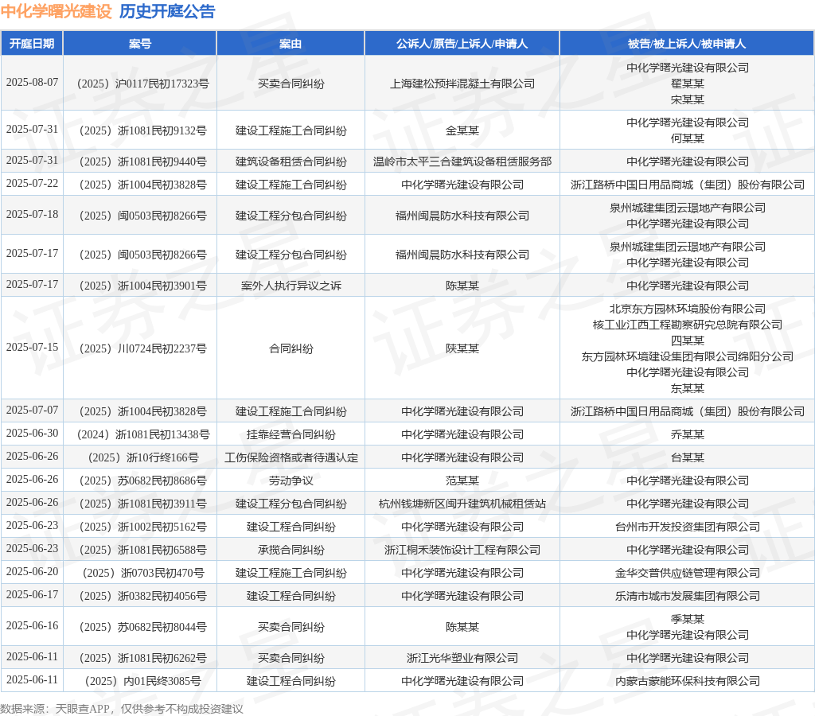Select the 案由 column header

pos(291,44)
